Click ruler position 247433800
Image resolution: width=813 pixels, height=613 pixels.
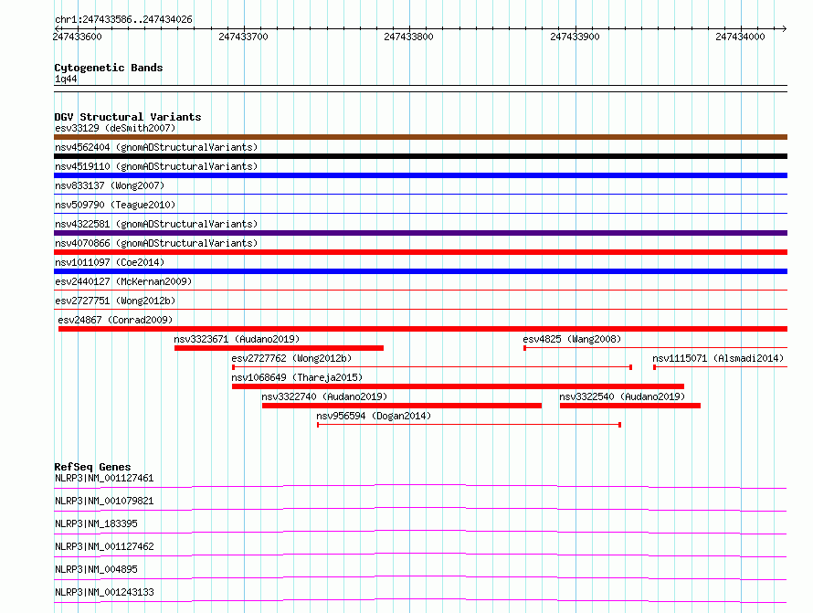click(408, 37)
